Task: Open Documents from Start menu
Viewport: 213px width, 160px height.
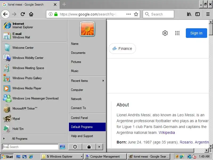Action: click(x=87, y=53)
